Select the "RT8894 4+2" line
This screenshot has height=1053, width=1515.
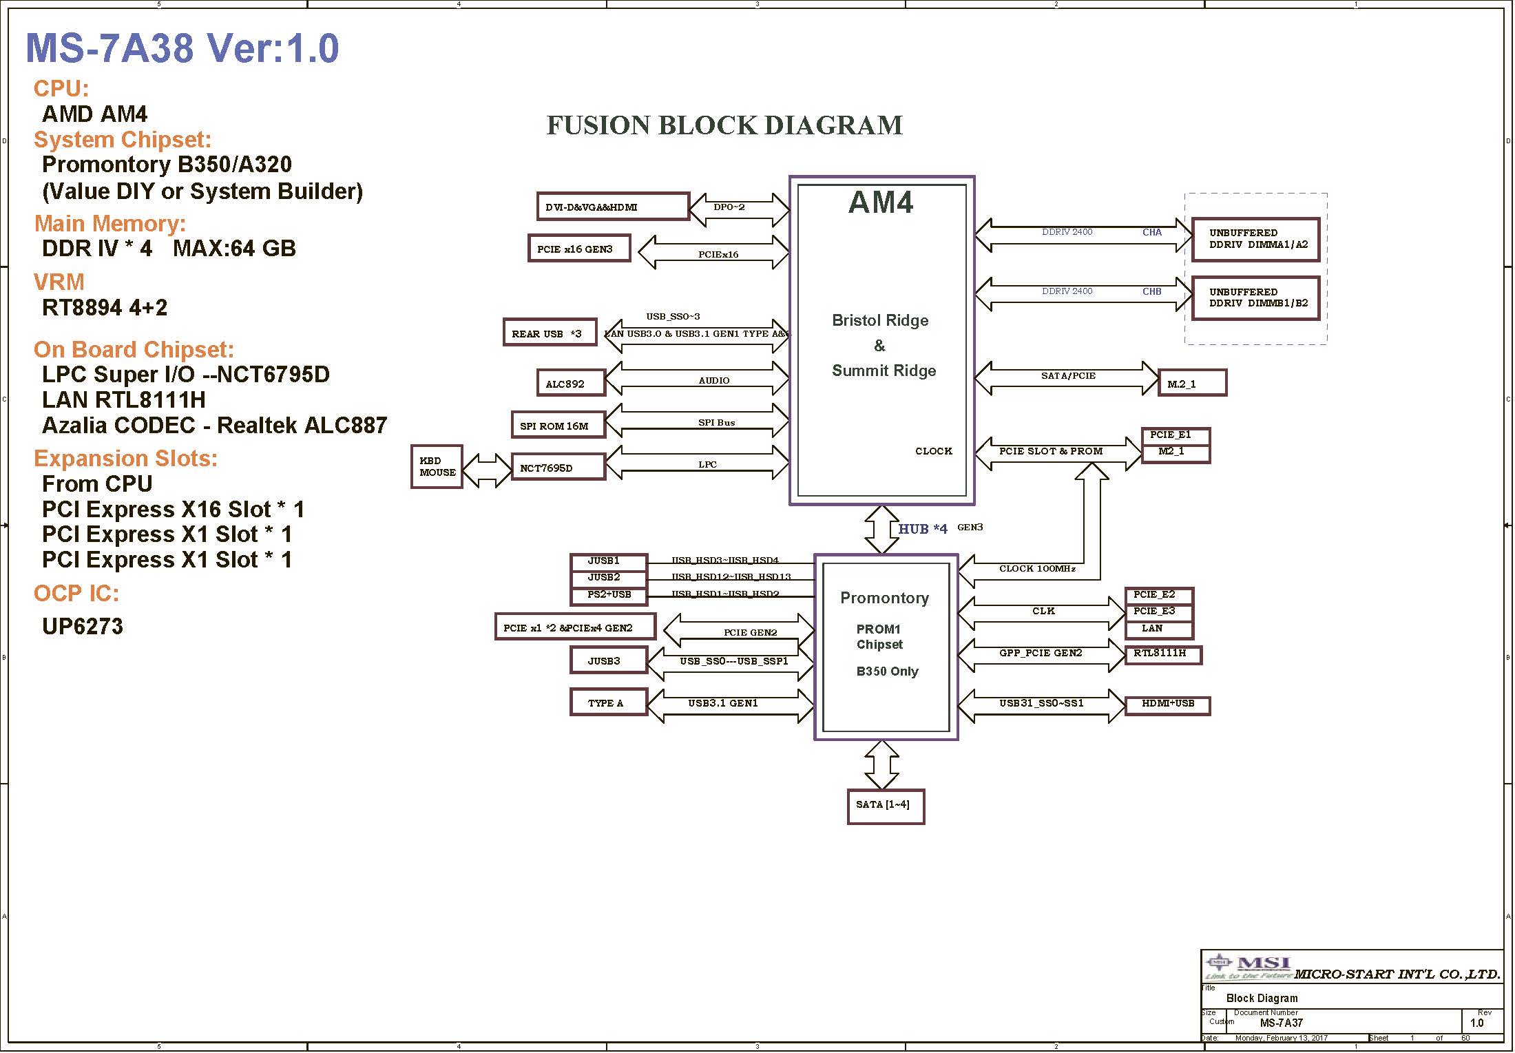[105, 308]
